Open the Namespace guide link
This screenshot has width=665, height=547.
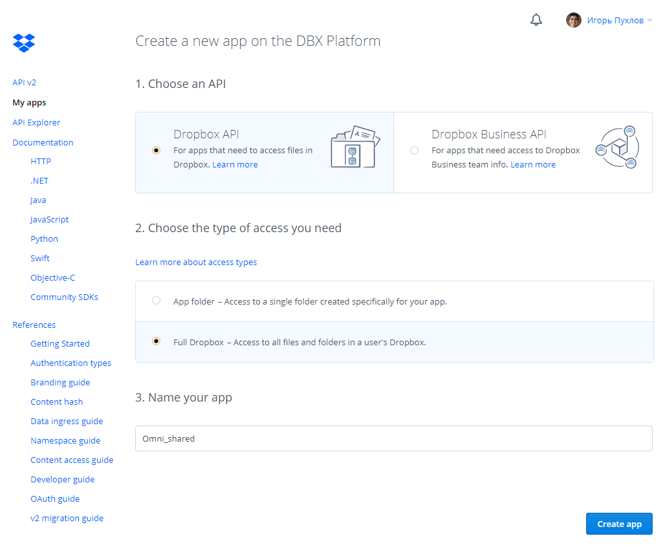point(65,441)
